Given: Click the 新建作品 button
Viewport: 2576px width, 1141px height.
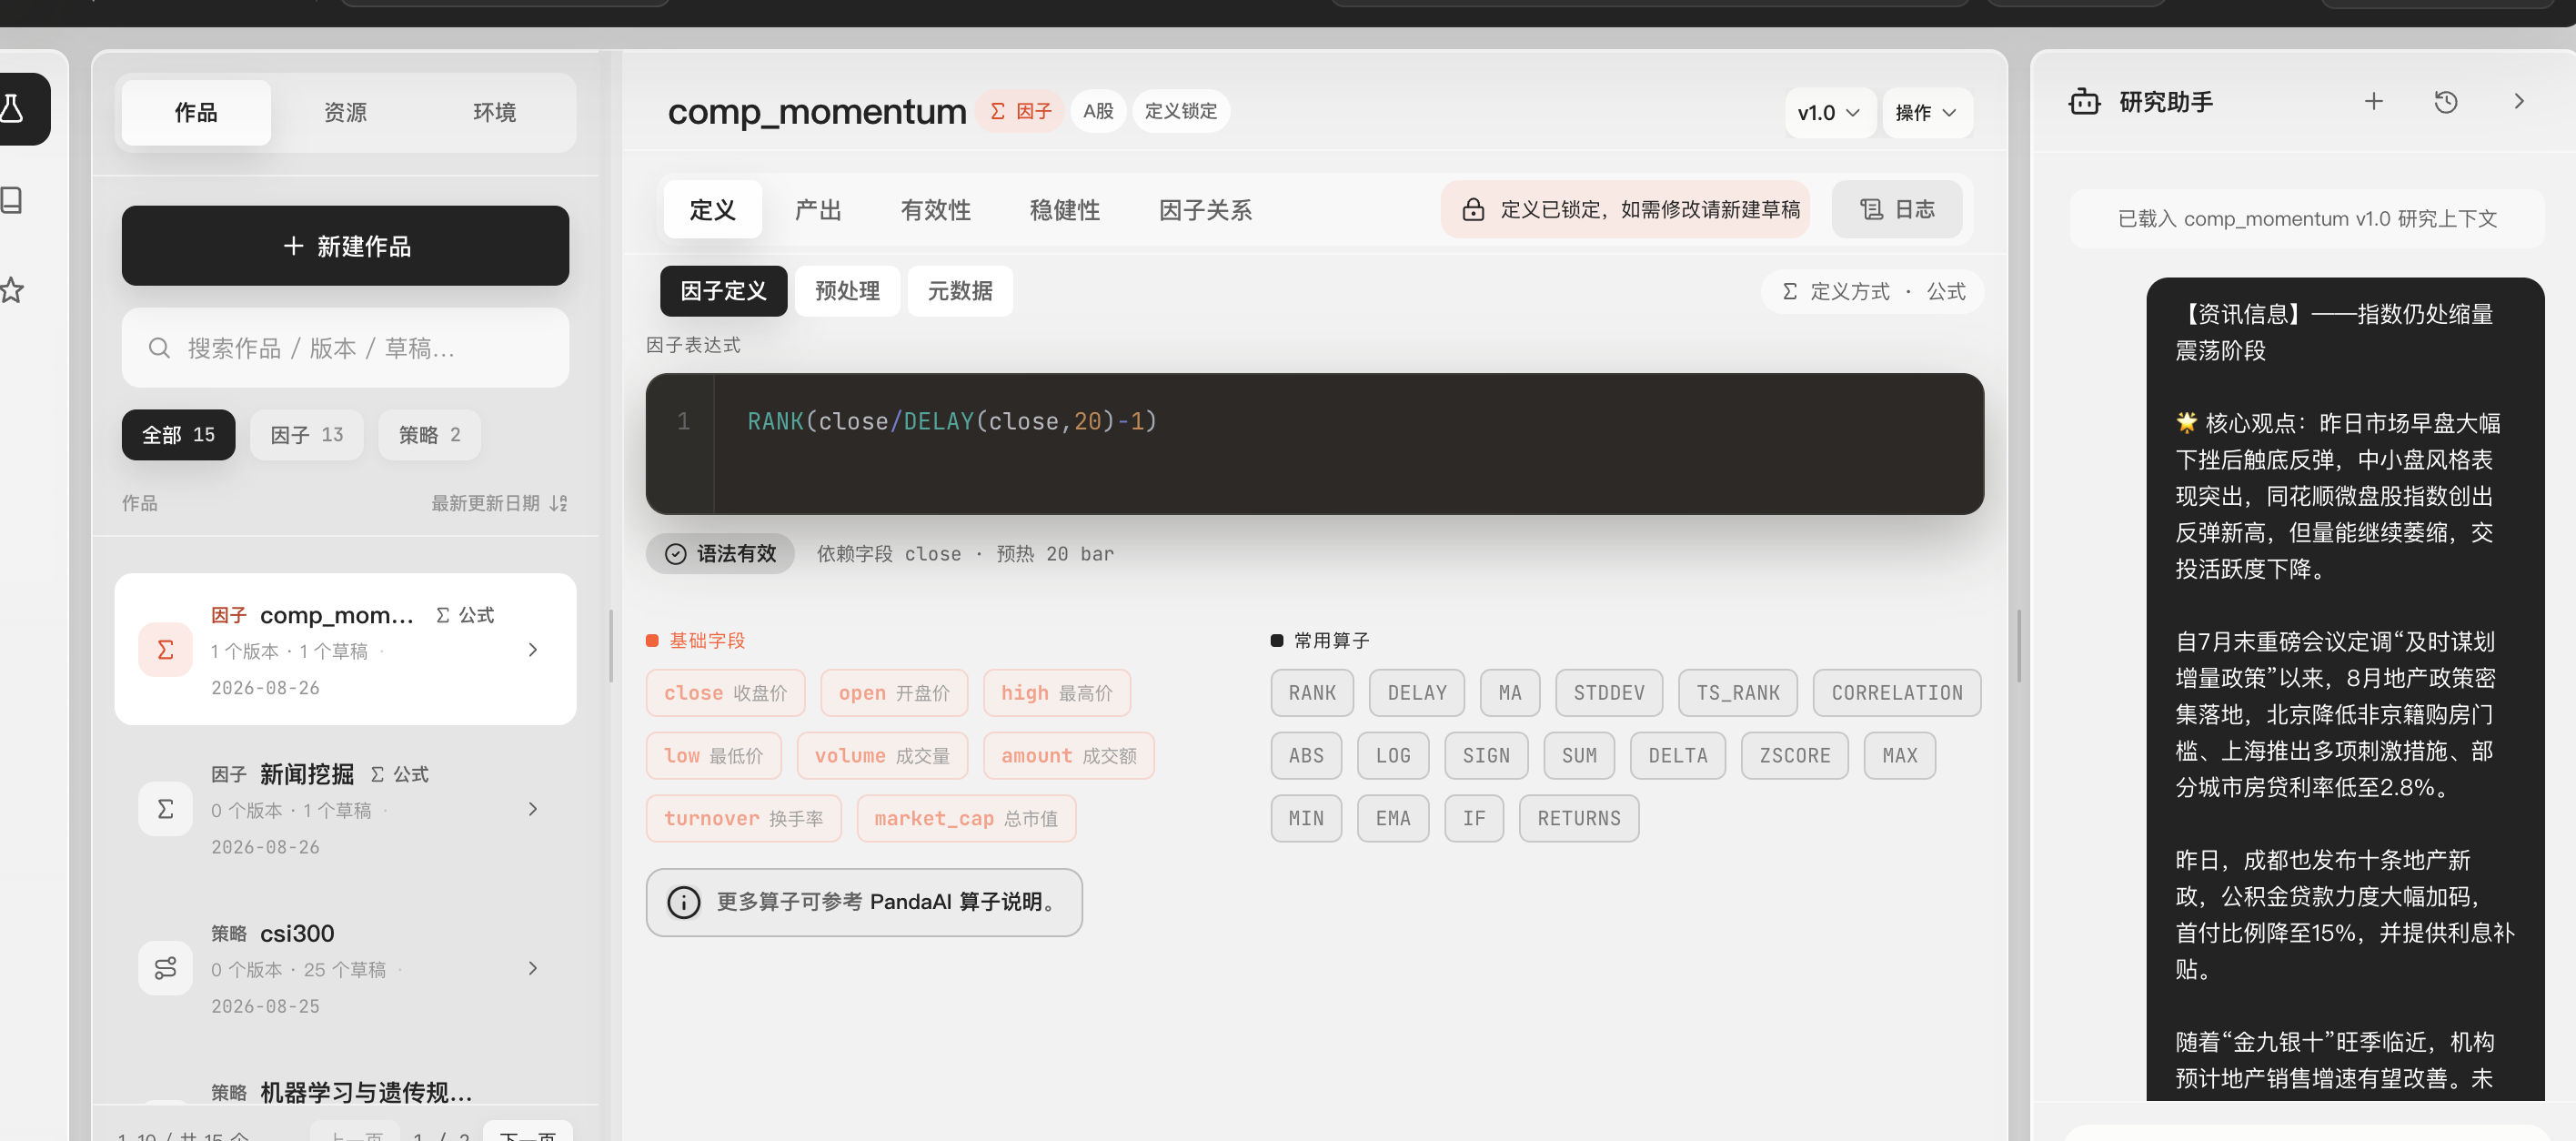Looking at the screenshot, I should coord(345,246).
